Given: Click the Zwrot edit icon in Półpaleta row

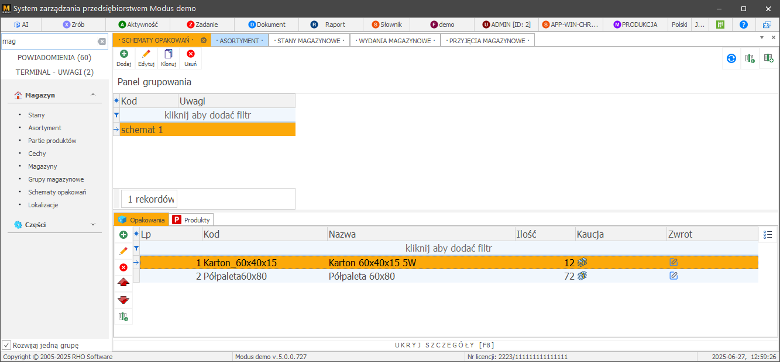Looking at the screenshot, I should [x=674, y=276].
